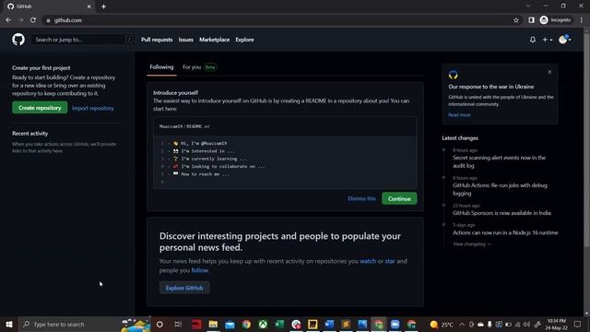Screen dimensions: 590x332
Task: Close the GitHub browser tab
Action: tap(89, 6)
